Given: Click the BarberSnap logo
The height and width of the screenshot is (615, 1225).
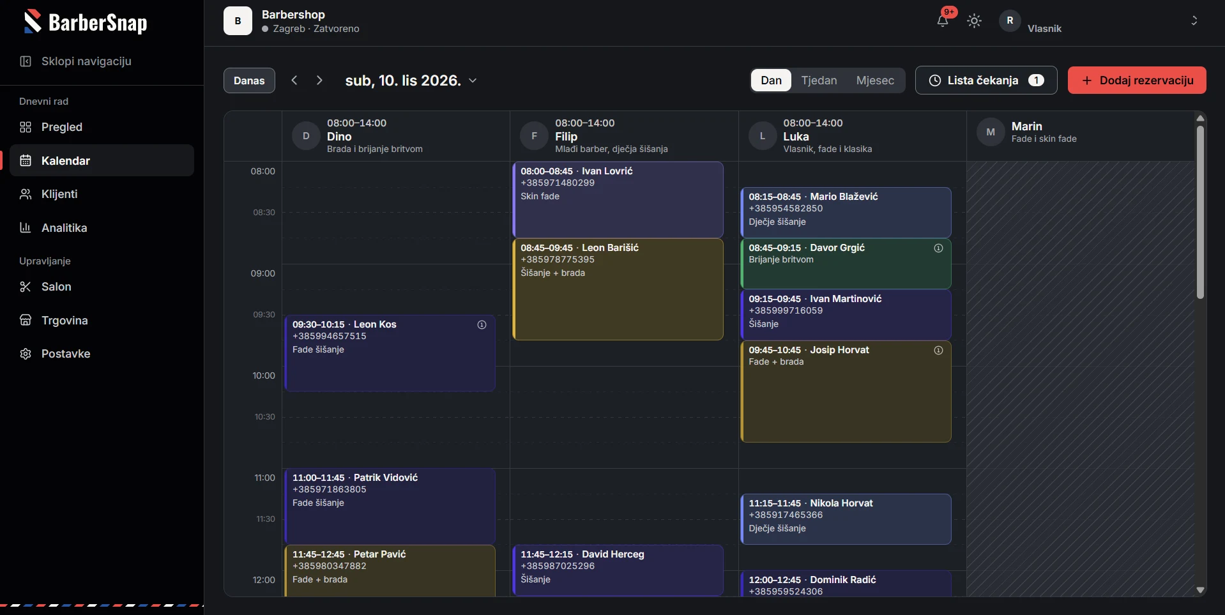Looking at the screenshot, I should (x=86, y=22).
